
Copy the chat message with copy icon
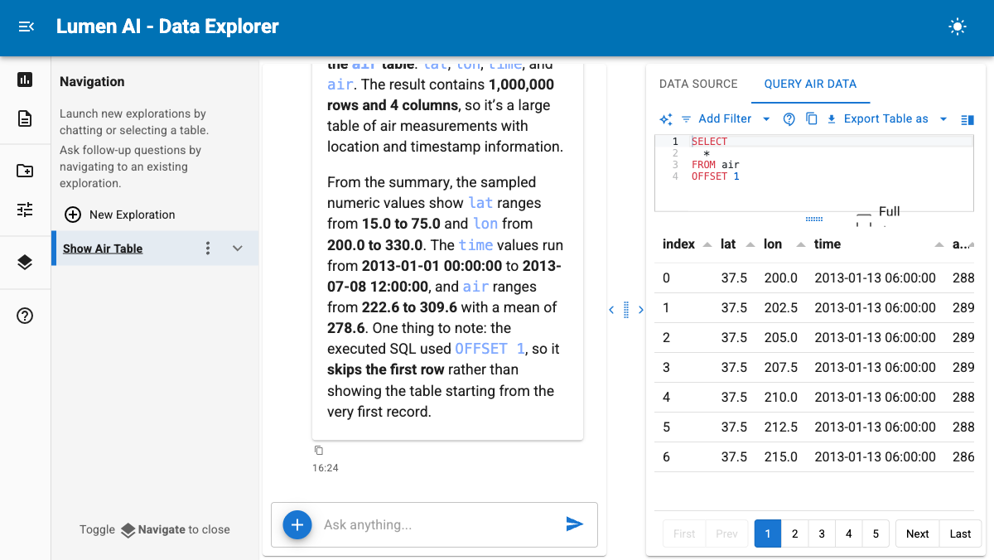(x=319, y=451)
